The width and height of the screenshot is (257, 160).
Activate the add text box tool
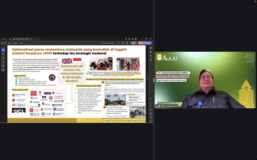(3, 66)
